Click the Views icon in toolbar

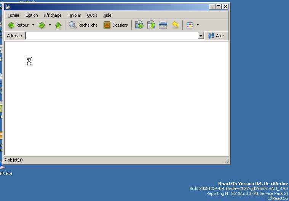click(190, 25)
